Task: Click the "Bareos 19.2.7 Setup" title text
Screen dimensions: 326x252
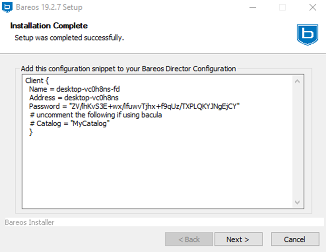Action: tap(49, 7)
